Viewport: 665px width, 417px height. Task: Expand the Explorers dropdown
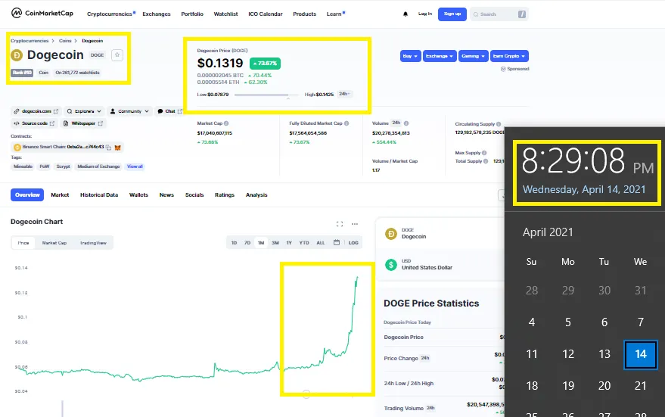pos(84,111)
